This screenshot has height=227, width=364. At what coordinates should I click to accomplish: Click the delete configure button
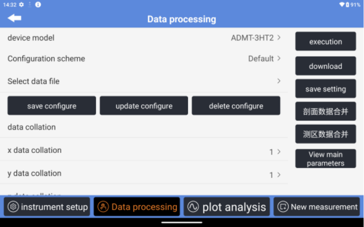[236, 106]
